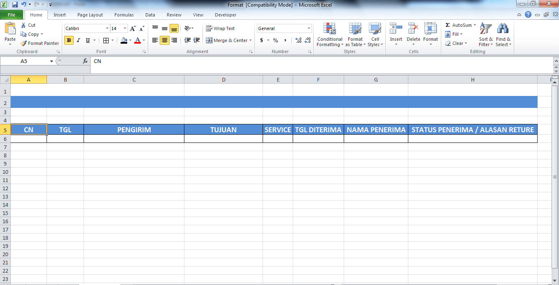Switch to the Formulas ribbon tab

pos(124,14)
